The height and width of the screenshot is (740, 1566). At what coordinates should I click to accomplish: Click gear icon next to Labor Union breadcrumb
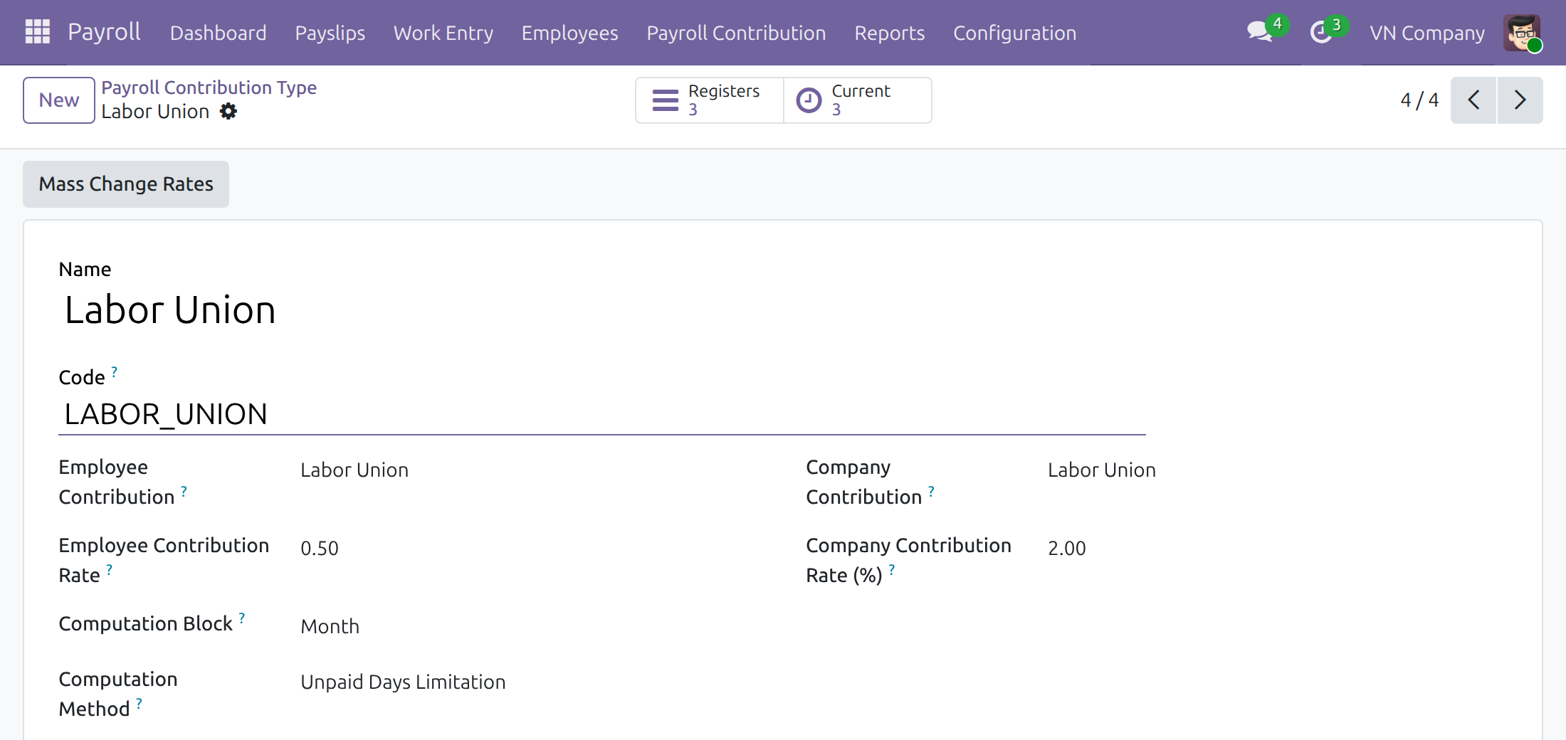click(228, 111)
